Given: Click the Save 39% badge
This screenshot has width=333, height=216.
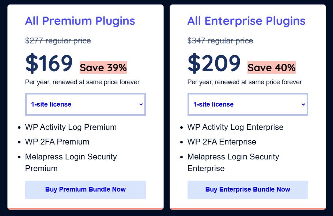Looking at the screenshot, I should point(103,67).
